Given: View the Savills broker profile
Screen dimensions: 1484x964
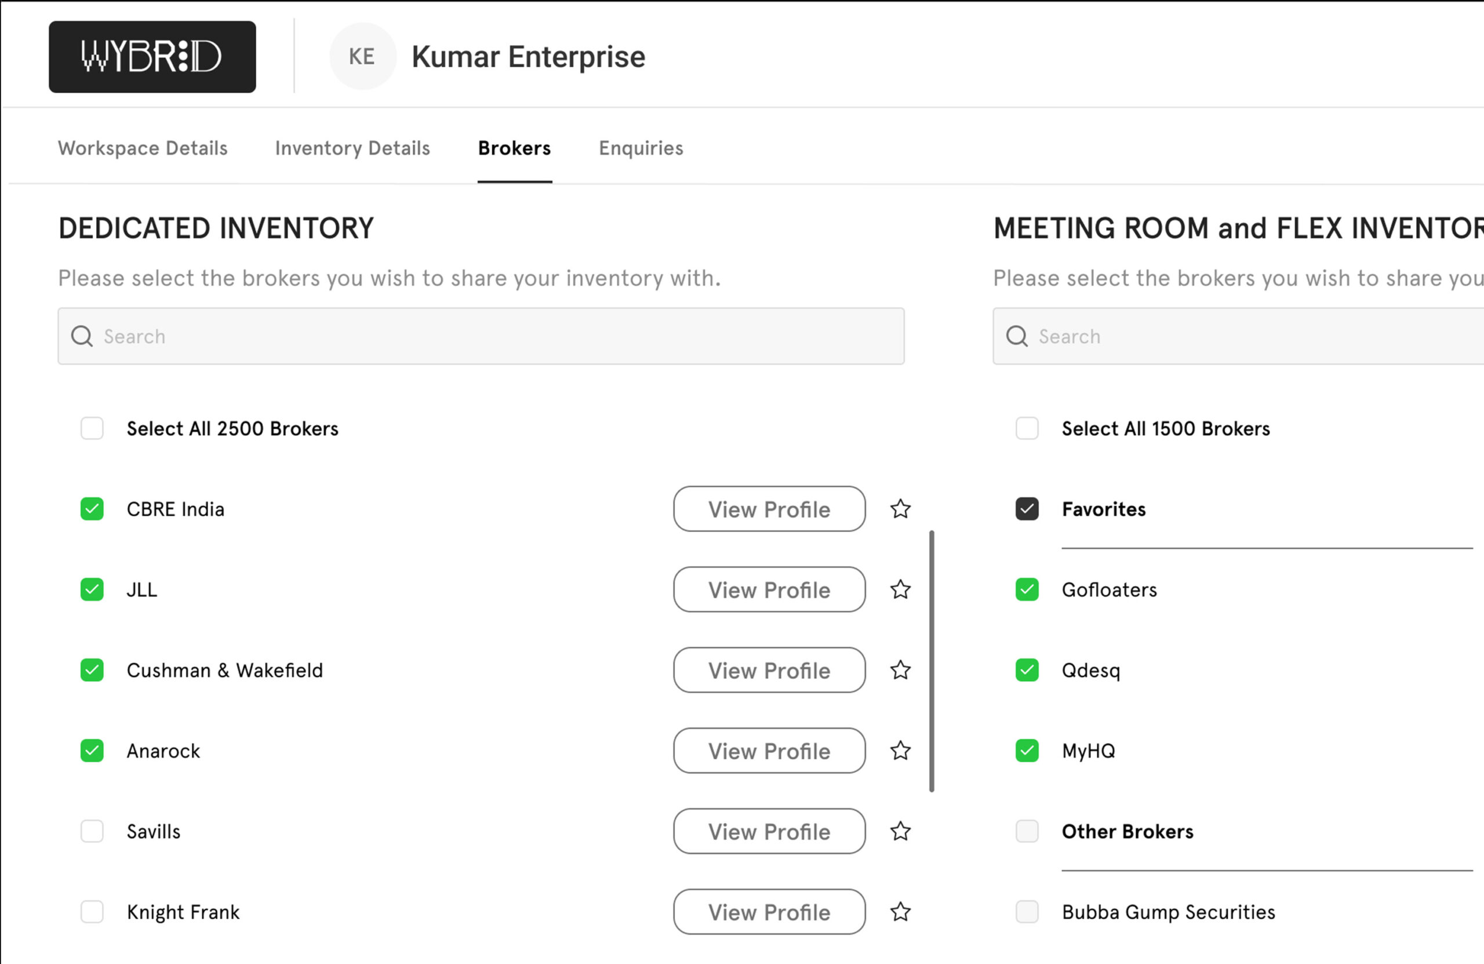Looking at the screenshot, I should (x=769, y=831).
